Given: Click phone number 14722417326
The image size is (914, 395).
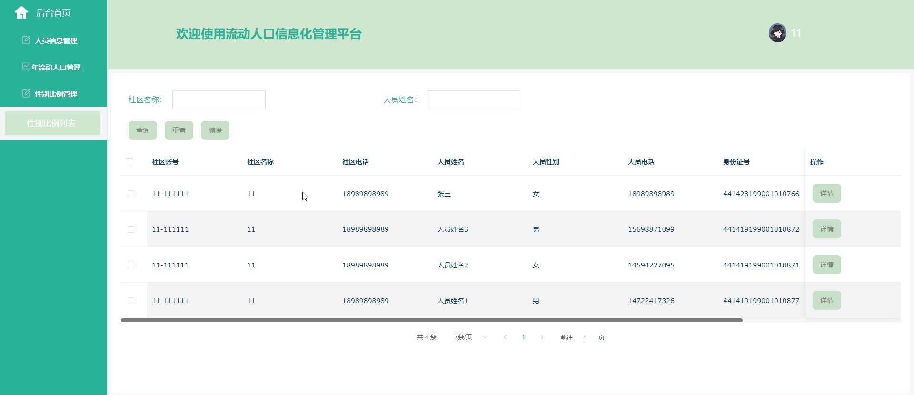Looking at the screenshot, I should point(651,301).
